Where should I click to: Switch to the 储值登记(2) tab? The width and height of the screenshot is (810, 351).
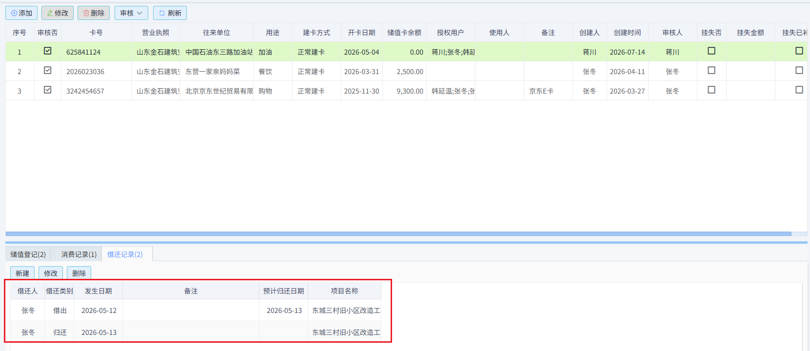(28, 254)
